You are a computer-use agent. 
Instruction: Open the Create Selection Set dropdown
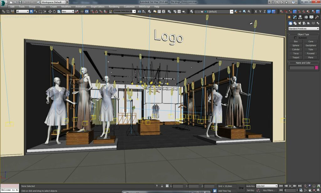pyautogui.click(x=125, y=12)
